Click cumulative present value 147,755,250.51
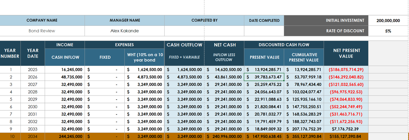This screenshot has height=140, width=409. click(x=304, y=107)
